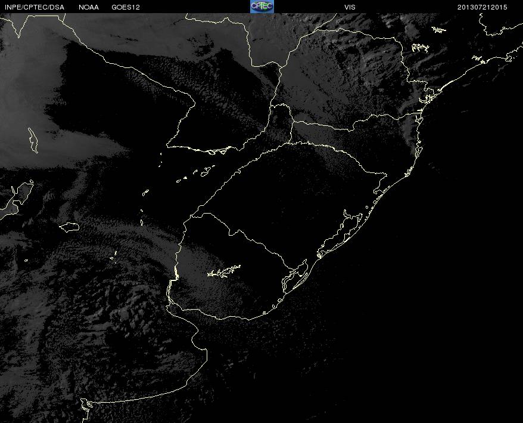This screenshot has width=523, height=423.
Task: Click the rounded lake outline left of Uruguay river
Action: tap(69, 227)
